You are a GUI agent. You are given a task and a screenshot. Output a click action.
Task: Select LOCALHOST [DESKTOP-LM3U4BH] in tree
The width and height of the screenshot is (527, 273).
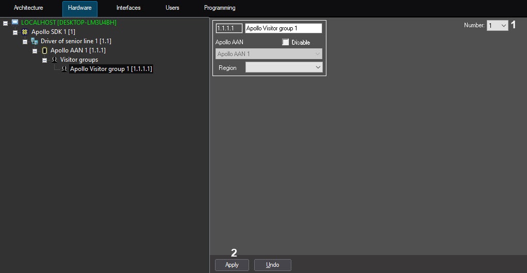click(69, 23)
